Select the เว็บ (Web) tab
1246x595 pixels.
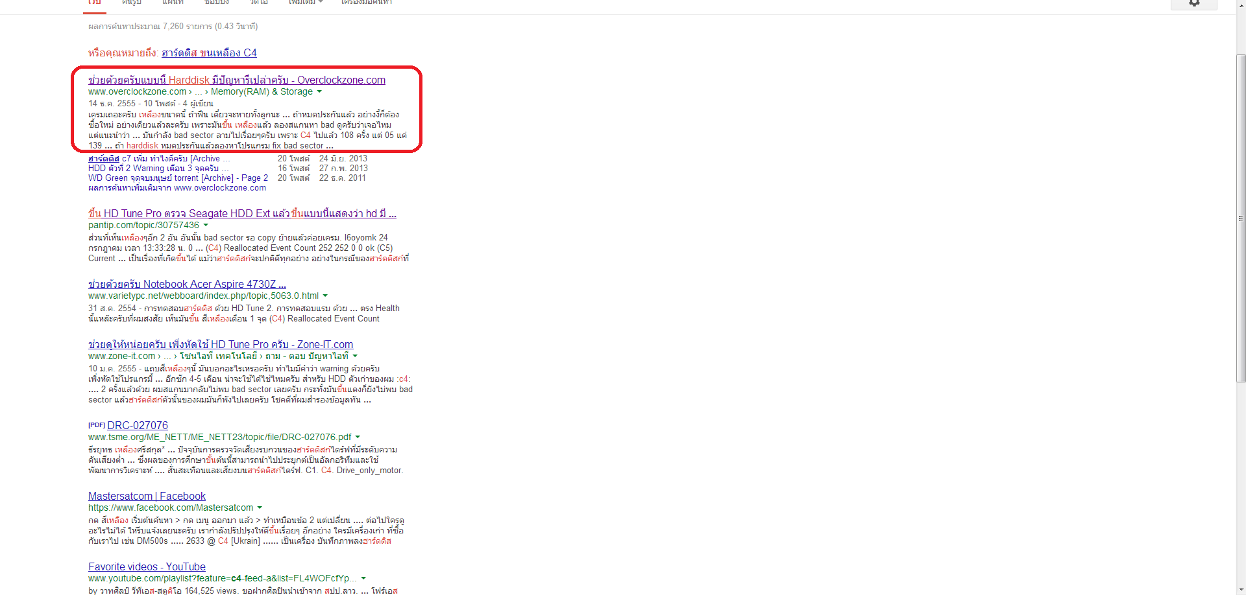95,3
